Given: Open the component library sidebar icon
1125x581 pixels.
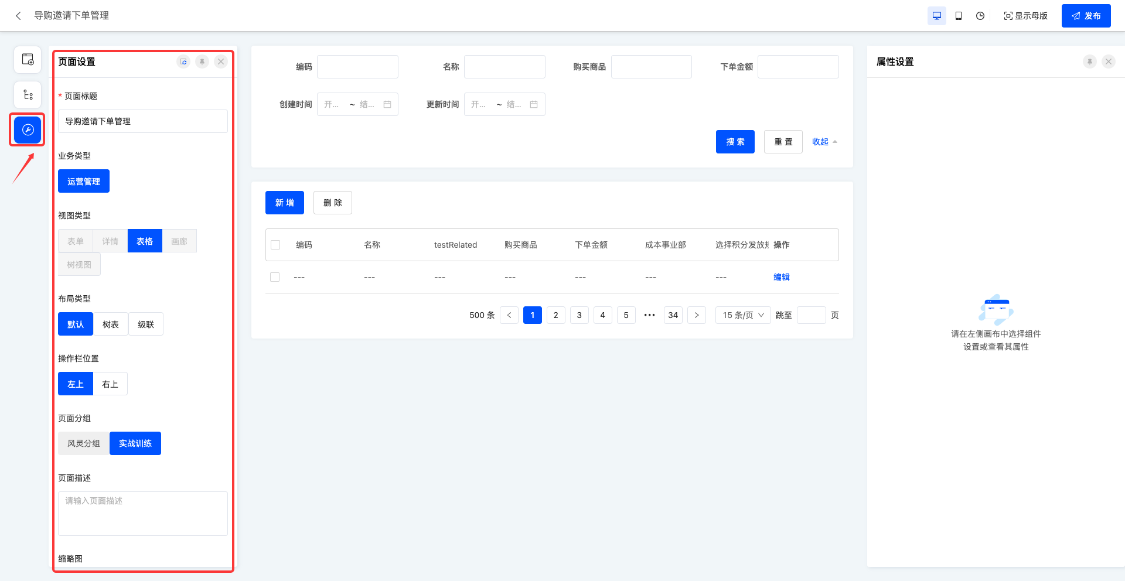Looking at the screenshot, I should (x=28, y=60).
